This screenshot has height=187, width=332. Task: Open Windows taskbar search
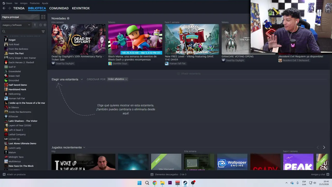coord(147,183)
